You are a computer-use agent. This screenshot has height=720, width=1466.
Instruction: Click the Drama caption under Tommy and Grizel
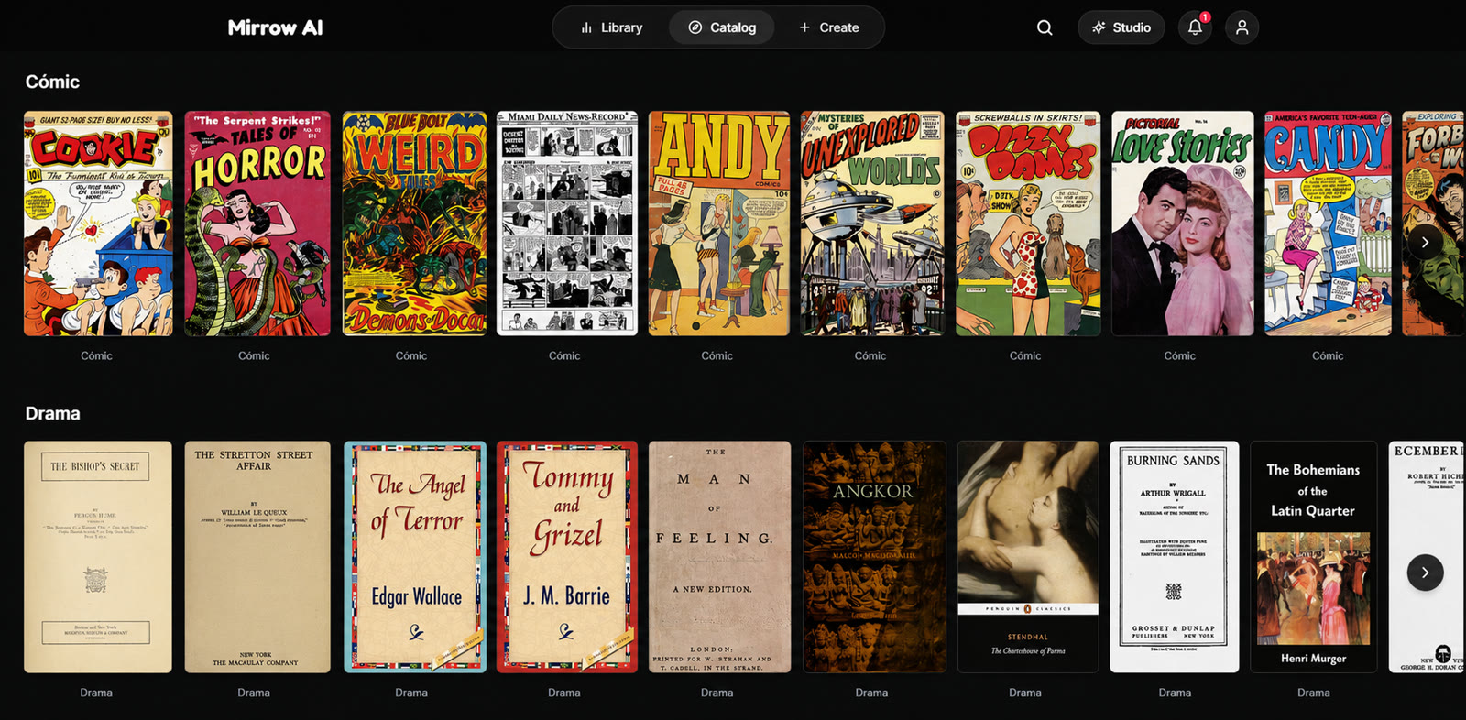(x=564, y=693)
